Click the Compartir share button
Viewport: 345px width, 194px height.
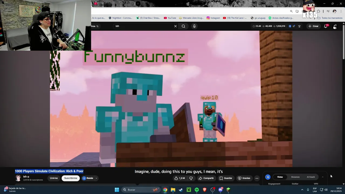[x=206, y=178]
